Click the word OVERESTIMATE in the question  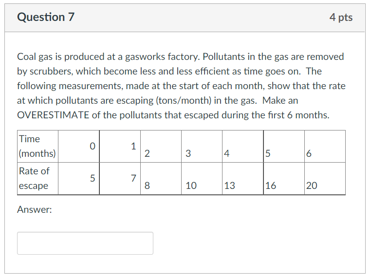[53, 115]
